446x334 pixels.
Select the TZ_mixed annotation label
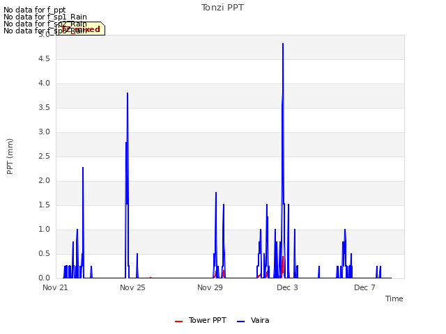click(x=81, y=29)
